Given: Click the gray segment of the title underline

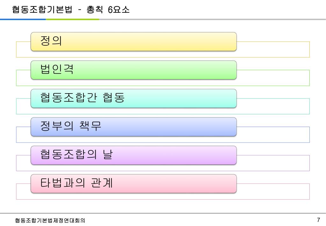Looking at the screenshot, I should (212, 19).
